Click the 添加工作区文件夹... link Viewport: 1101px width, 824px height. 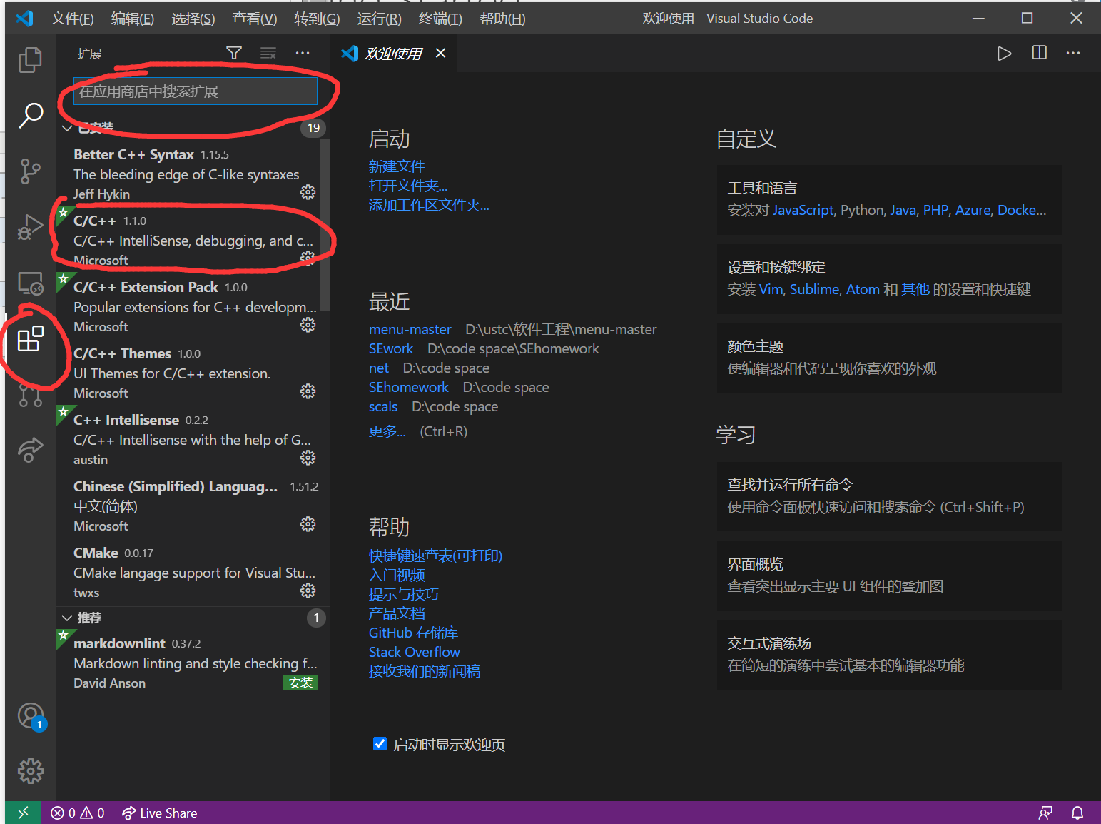click(429, 205)
